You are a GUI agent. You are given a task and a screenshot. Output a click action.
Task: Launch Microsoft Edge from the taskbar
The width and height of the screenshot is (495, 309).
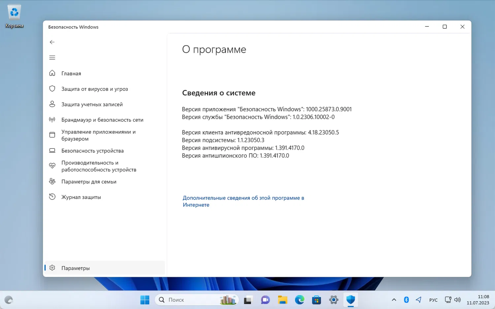click(300, 300)
